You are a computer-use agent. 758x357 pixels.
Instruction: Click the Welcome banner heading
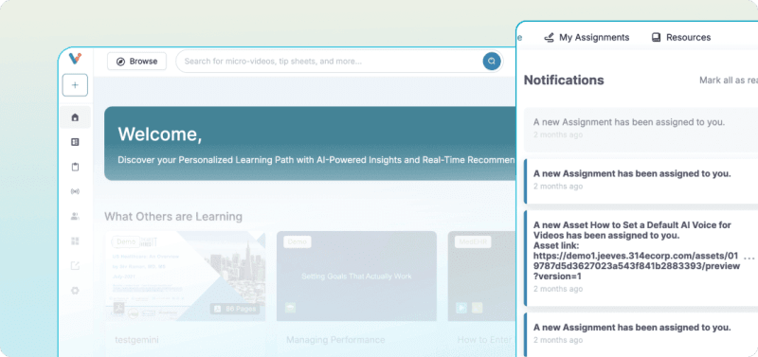point(160,134)
